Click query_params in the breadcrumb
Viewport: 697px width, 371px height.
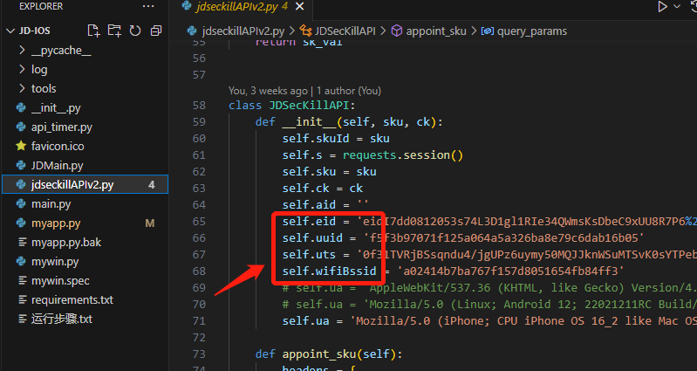pos(532,31)
